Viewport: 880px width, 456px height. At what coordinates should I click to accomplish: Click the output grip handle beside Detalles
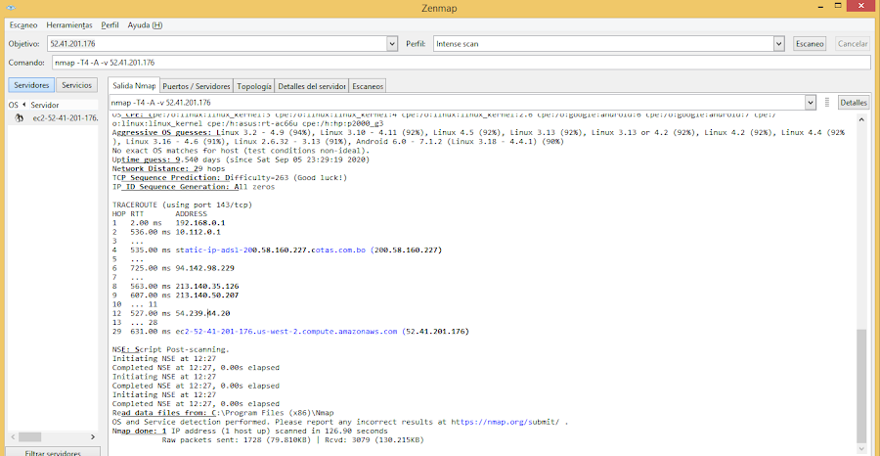[826, 102]
